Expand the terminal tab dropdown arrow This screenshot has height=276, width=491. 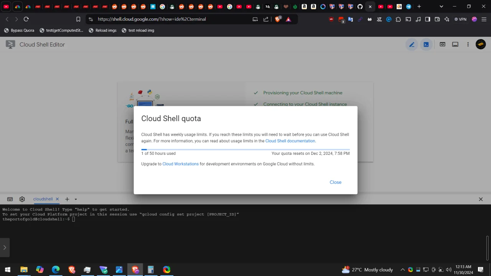(x=76, y=199)
